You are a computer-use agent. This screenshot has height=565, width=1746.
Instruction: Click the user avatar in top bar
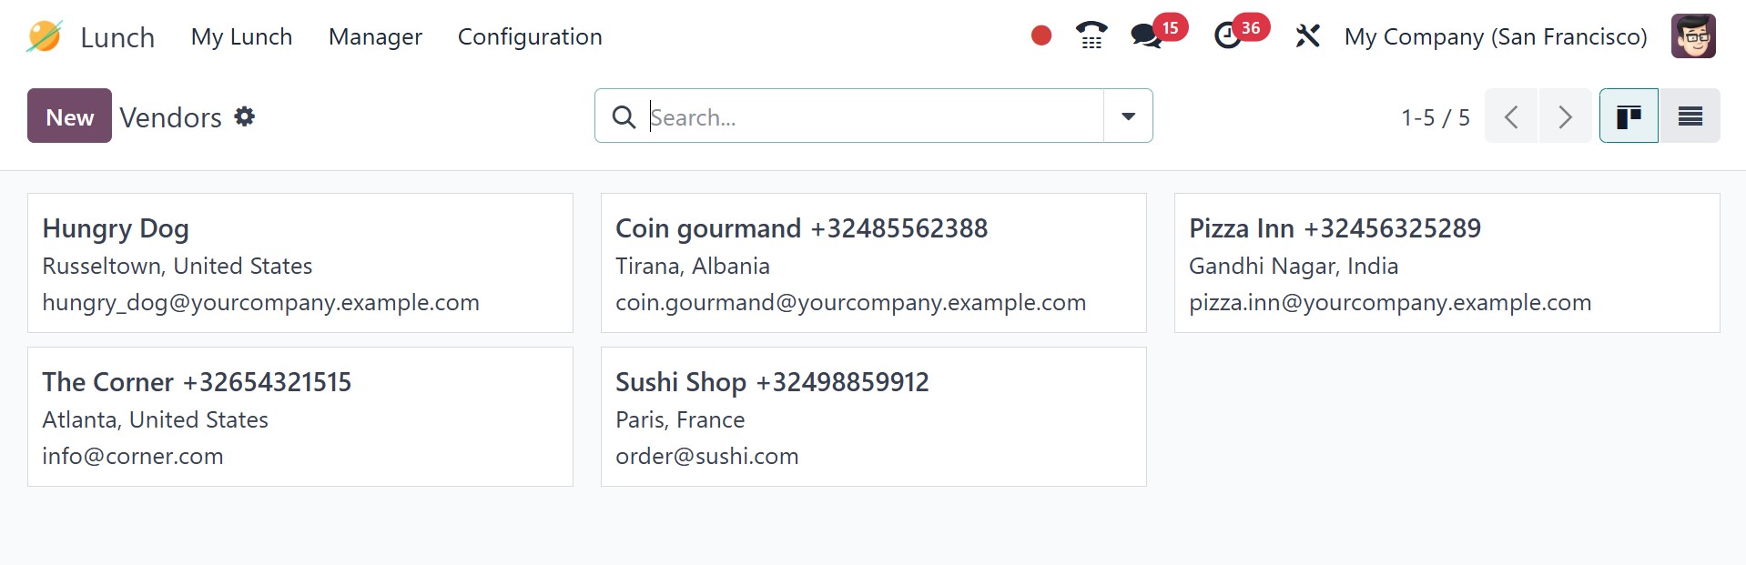point(1693,36)
